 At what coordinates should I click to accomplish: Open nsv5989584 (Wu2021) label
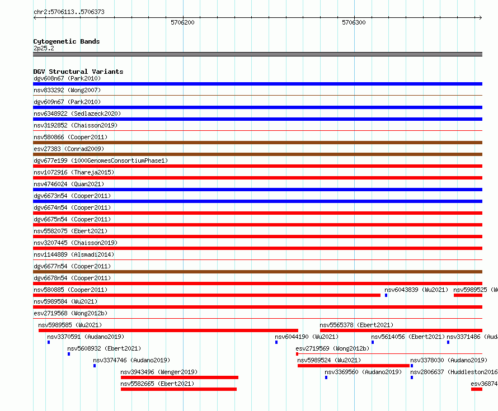[65, 301]
